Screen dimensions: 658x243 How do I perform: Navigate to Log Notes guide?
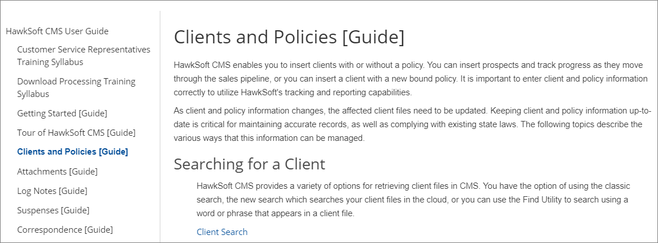tap(52, 191)
